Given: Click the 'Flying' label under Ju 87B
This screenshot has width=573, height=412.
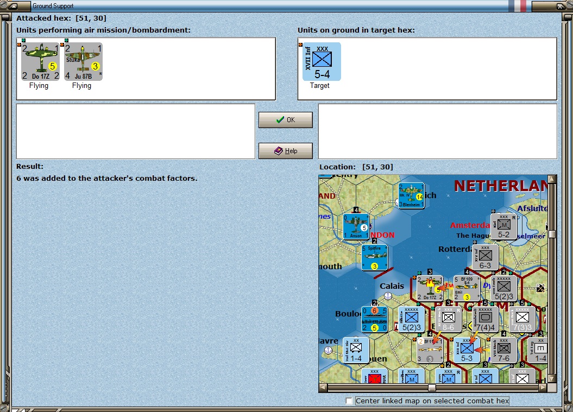Looking at the screenshot, I should [x=82, y=85].
